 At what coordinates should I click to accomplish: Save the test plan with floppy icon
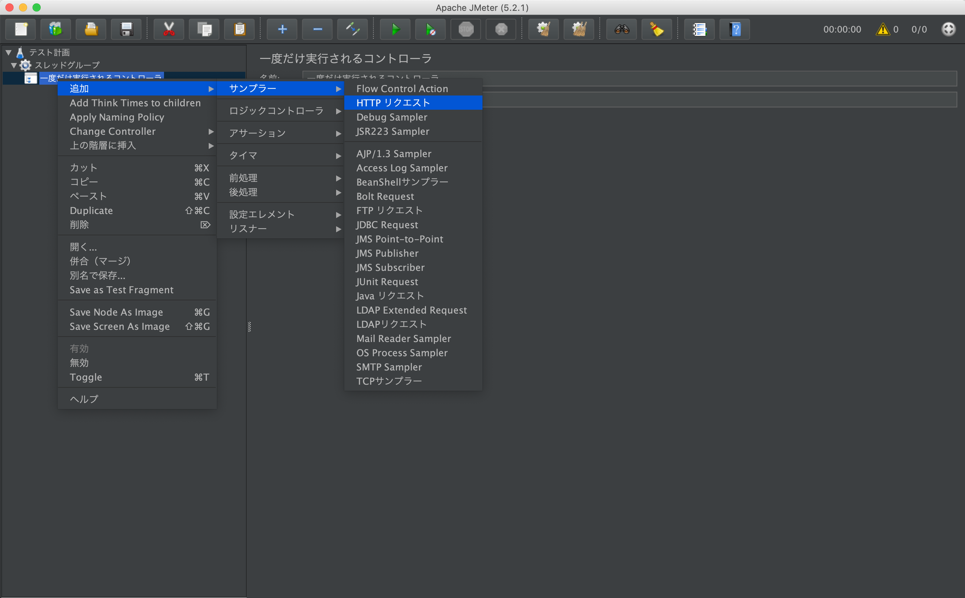[126, 29]
